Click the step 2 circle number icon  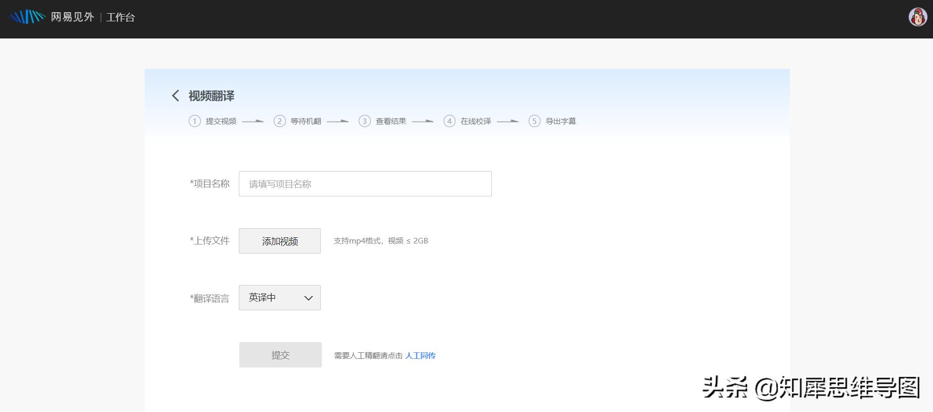coord(279,121)
